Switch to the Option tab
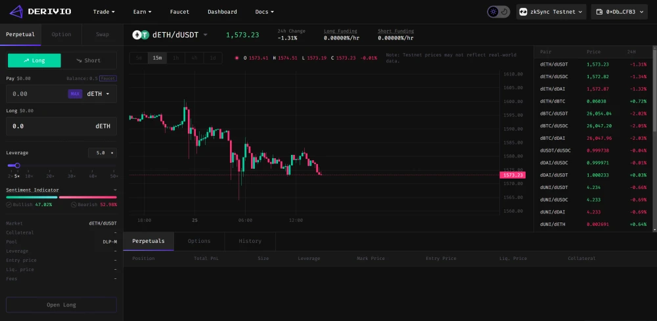This screenshot has width=657, height=321. coord(61,34)
